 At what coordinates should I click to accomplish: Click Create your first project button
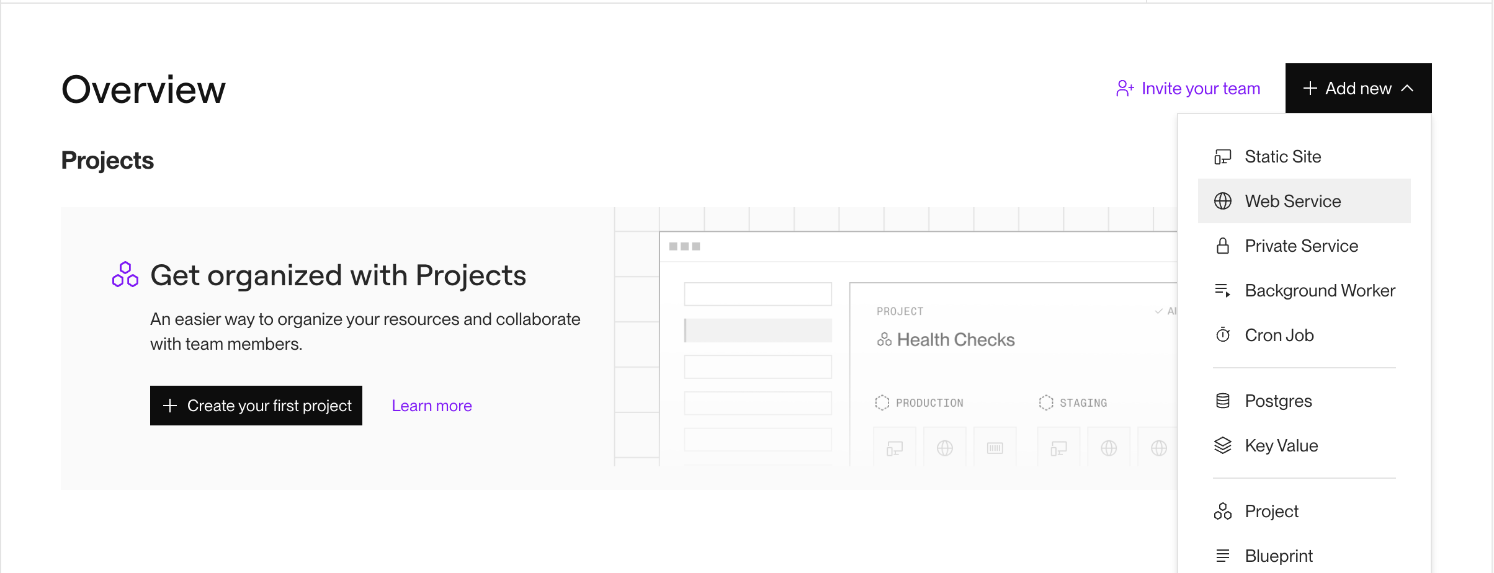coord(256,406)
